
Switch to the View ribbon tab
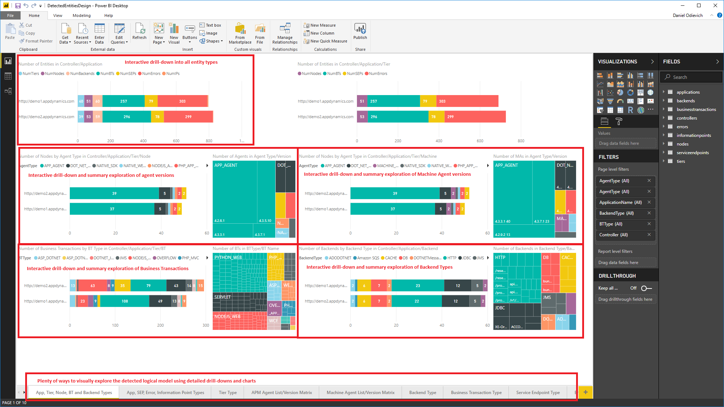point(58,15)
